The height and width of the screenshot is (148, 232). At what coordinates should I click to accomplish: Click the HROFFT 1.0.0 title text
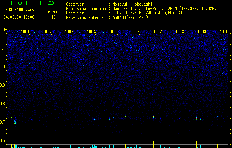click(x=29, y=3)
